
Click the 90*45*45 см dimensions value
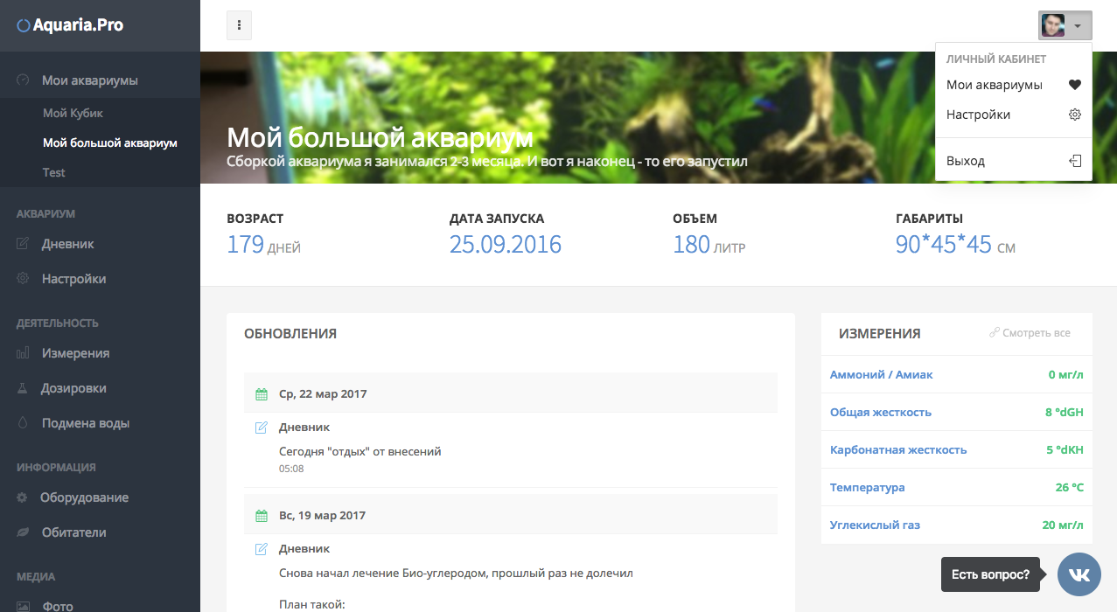[955, 245]
